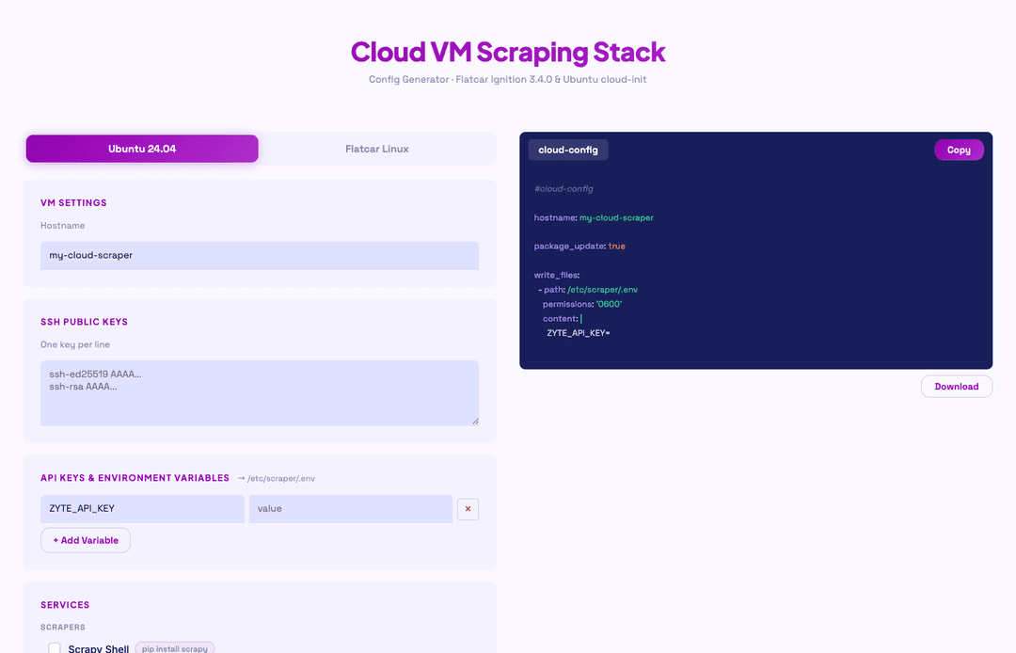Image resolution: width=1016 pixels, height=653 pixels.
Task: Click the '/etc/scraper/.env' path in code
Action: [x=602, y=290]
